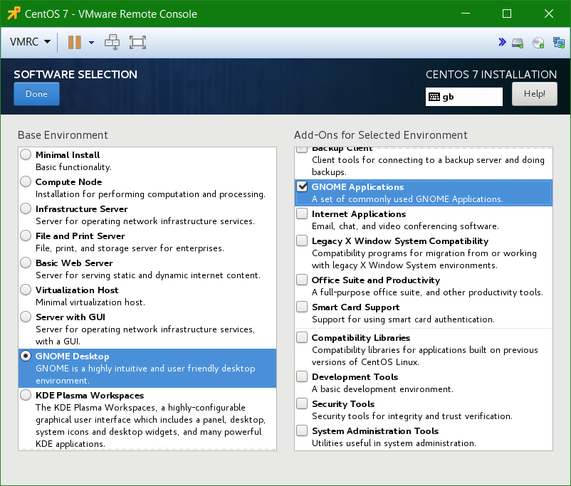Minimize the VMware Remote Console window
This screenshot has width=571, height=486.
click(x=466, y=14)
